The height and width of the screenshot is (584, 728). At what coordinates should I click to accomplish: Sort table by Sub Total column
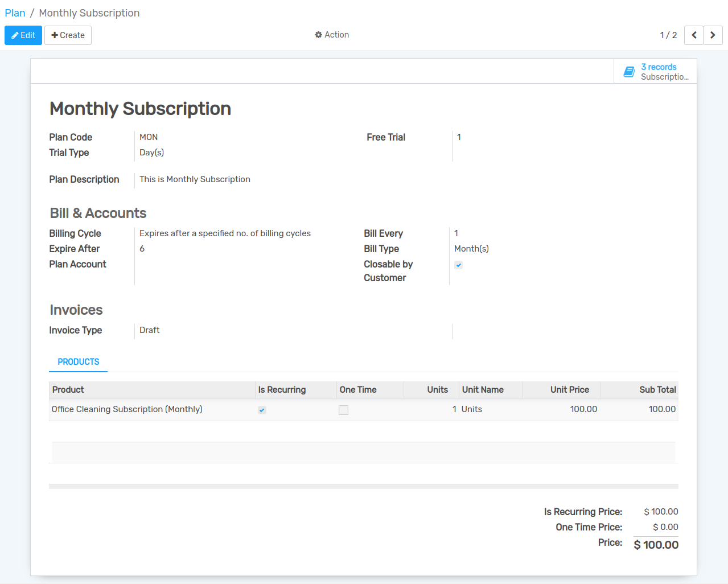click(657, 390)
